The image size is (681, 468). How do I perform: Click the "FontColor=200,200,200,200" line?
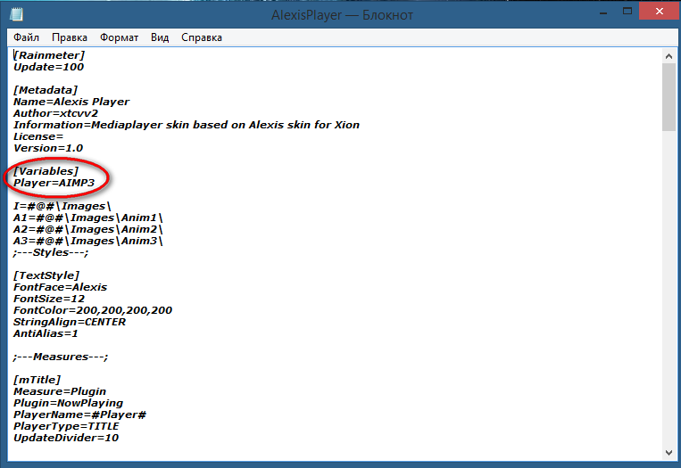tap(93, 310)
